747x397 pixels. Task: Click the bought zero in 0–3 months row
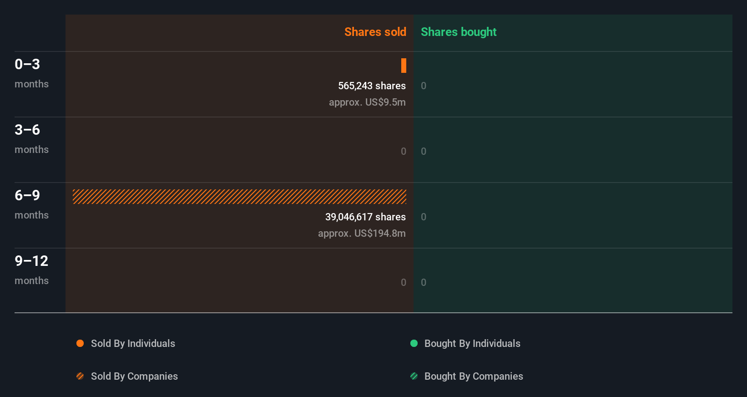pyautogui.click(x=424, y=86)
